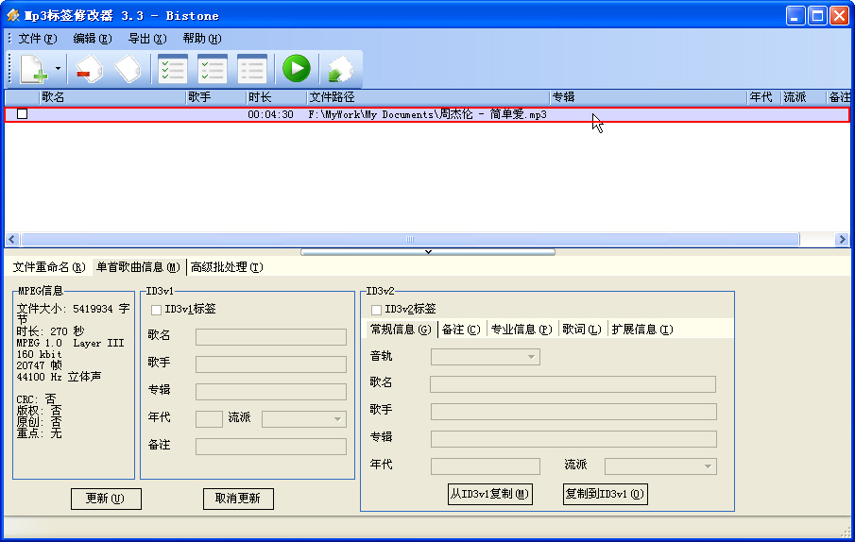Click the 取消更新 button
This screenshot has height=542, width=855.
pyautogui.click(x=238, y=499)
